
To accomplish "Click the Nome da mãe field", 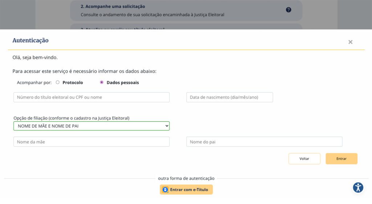I will 91,142.
